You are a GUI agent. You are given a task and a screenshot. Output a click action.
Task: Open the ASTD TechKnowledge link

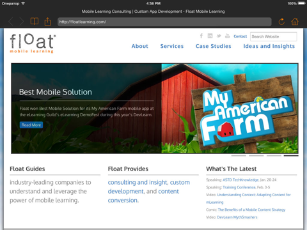[240, 180]
